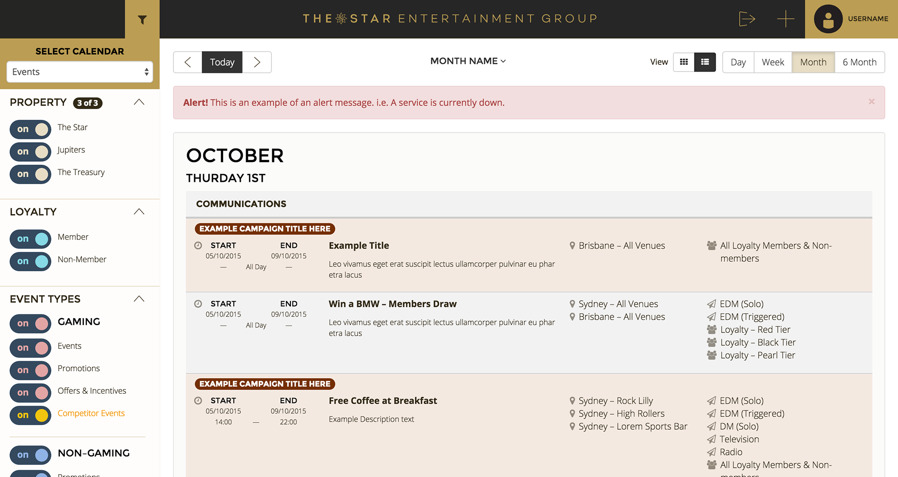The height and width of the screenshot is (477, 898).
Task: Toggle Member loyalty switch
Action: pyautogui.click(x=30, y=239)
